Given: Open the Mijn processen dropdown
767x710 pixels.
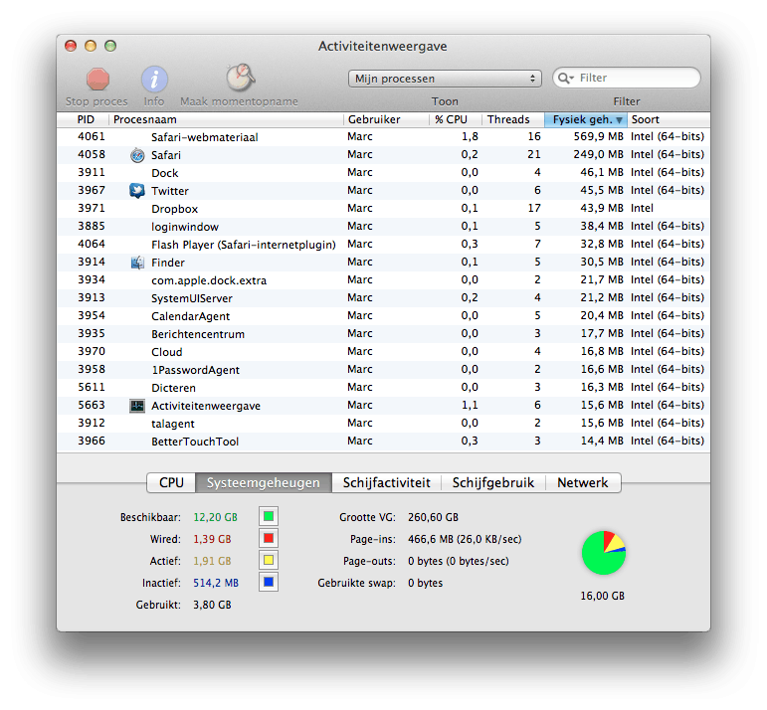Looking at the screenshot, I should (x=445, y=79).
